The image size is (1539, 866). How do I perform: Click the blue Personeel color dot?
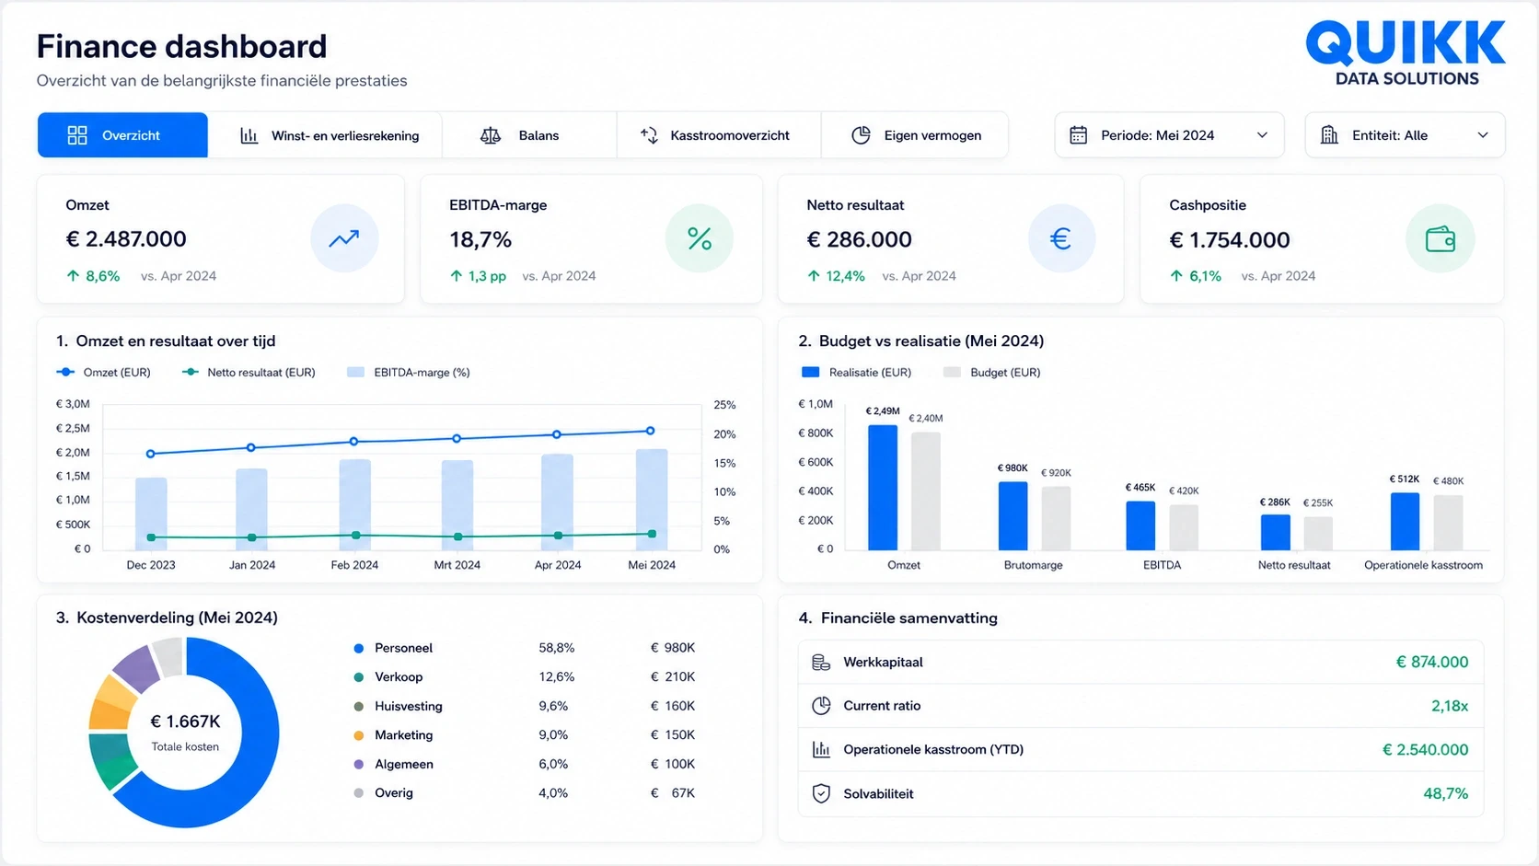pyautogui.click(x=359, y=649)
